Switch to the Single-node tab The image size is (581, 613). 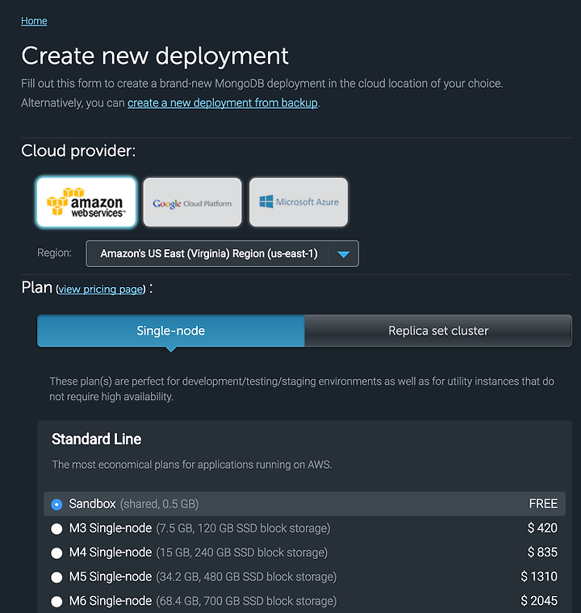(x=171, y=331)
